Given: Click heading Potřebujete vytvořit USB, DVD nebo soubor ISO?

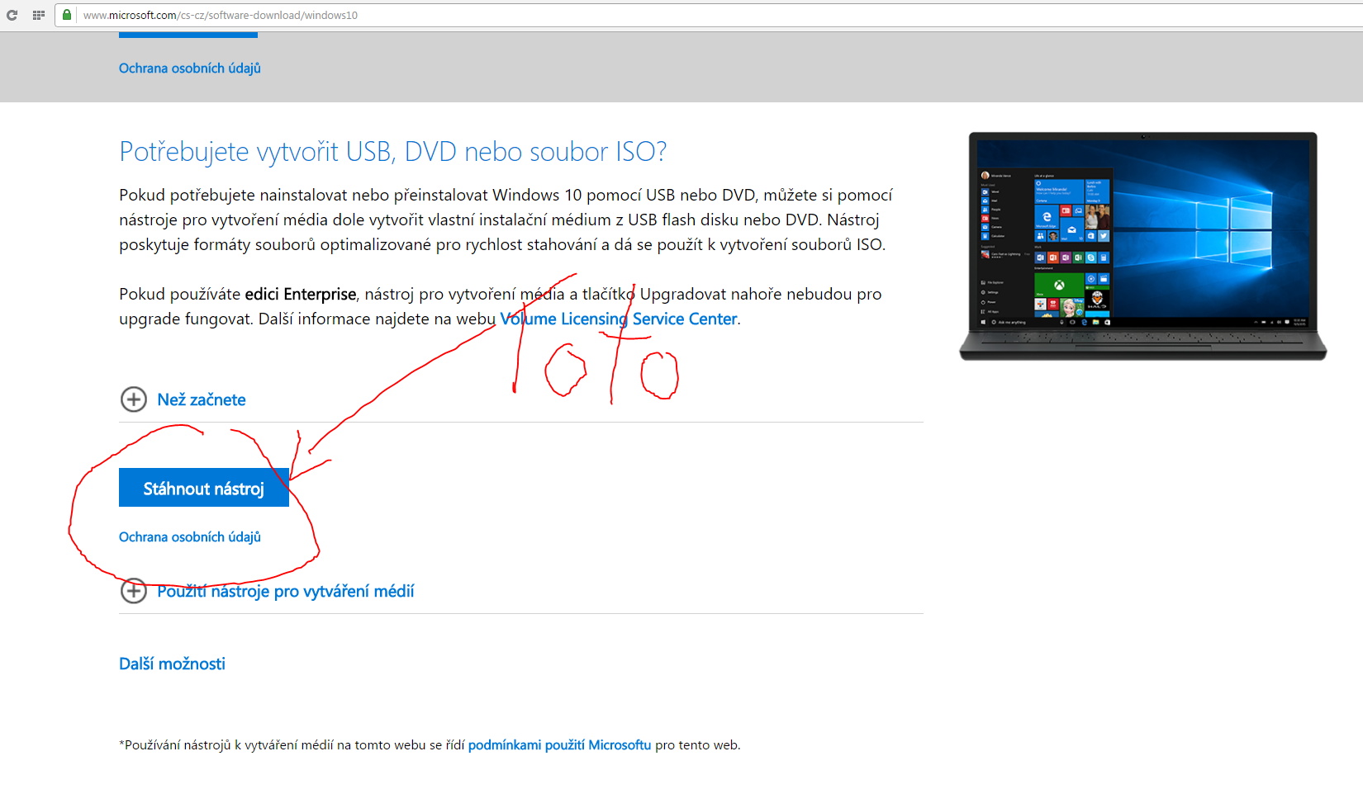Looking at the screenshot, I should coord(393,152).
